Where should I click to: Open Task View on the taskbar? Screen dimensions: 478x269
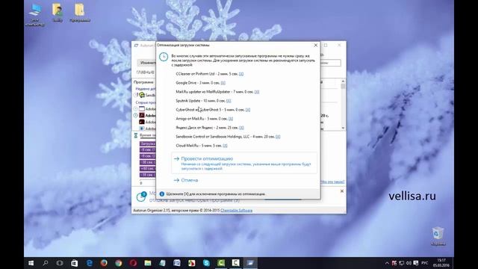point(60,263)
